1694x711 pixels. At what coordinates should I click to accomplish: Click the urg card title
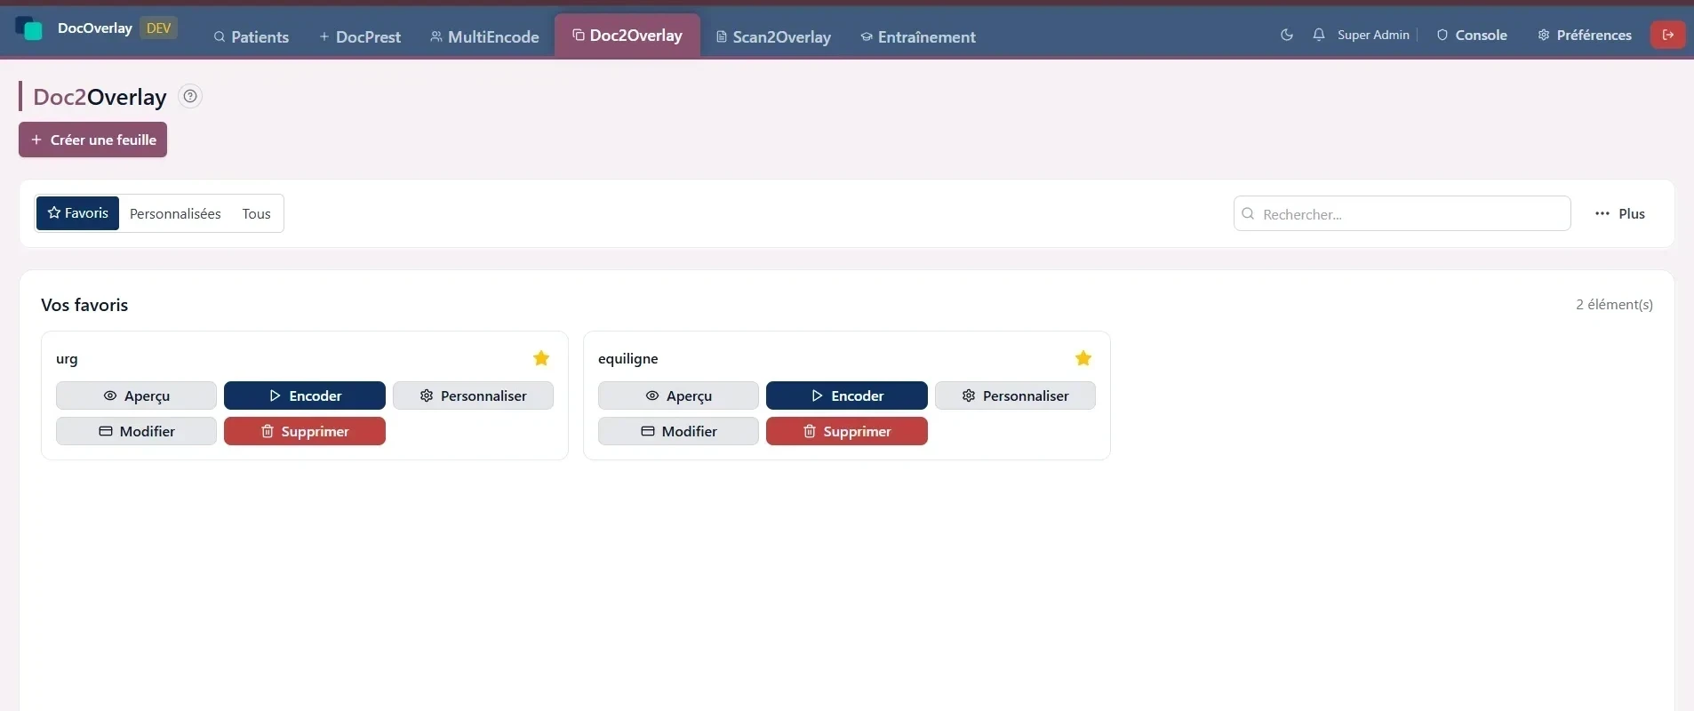point(67,358)
